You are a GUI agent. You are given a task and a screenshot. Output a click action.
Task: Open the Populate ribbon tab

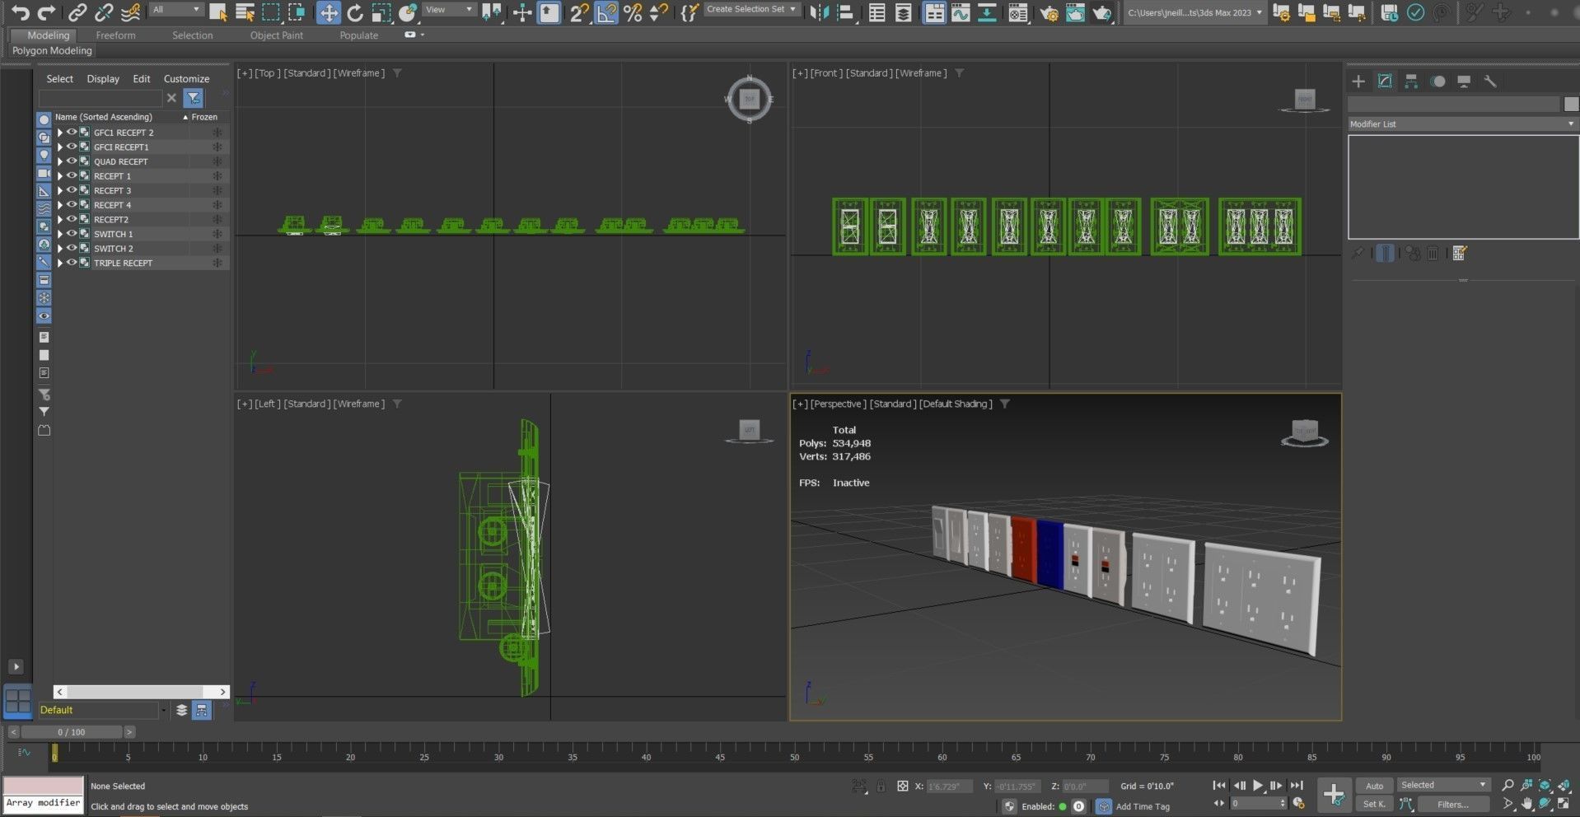(x=358, y=35)
